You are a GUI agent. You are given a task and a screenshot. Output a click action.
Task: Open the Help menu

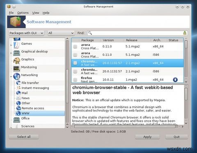[x=46, y=13]
